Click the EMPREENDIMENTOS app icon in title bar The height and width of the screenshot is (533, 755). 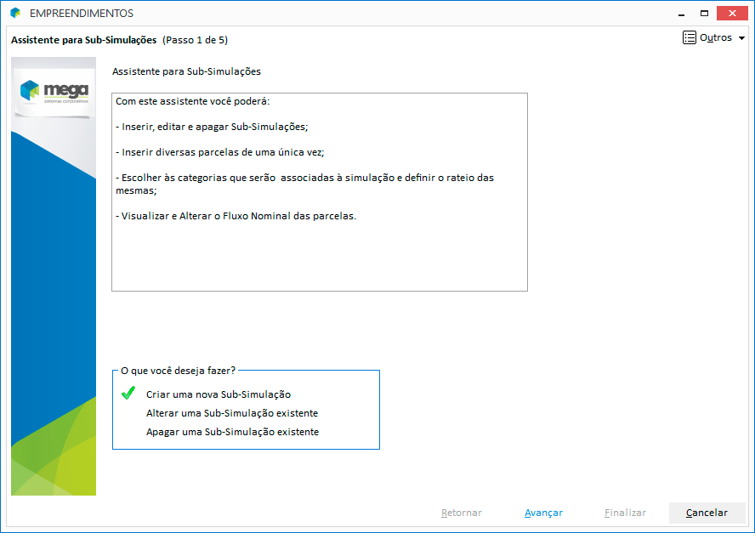coord(14,14)
